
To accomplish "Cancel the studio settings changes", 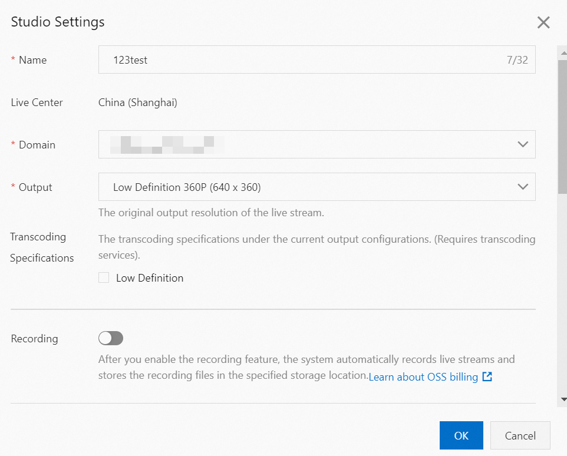I will coord(520,435).
